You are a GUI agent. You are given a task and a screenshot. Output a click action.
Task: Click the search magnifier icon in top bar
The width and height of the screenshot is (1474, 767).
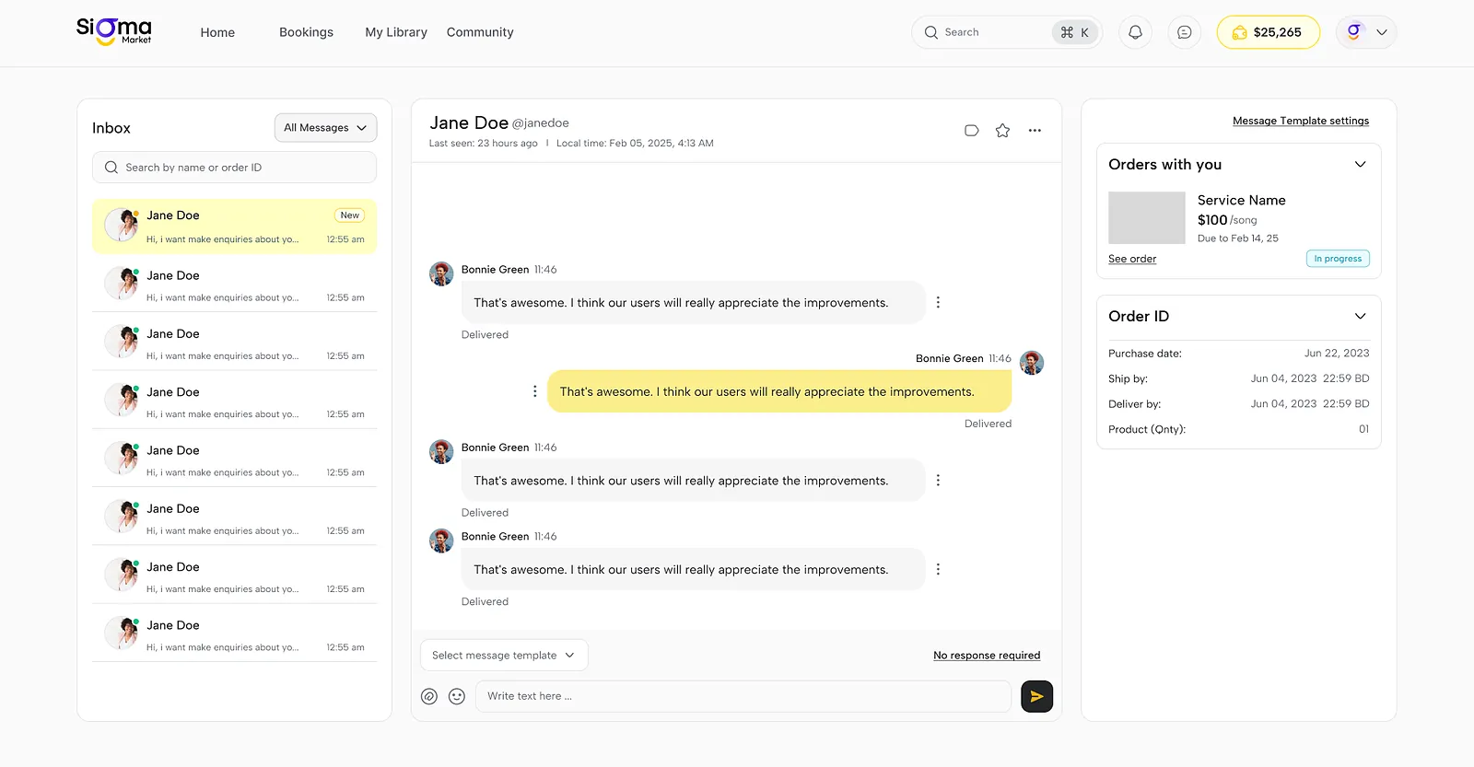pos(931,32)
